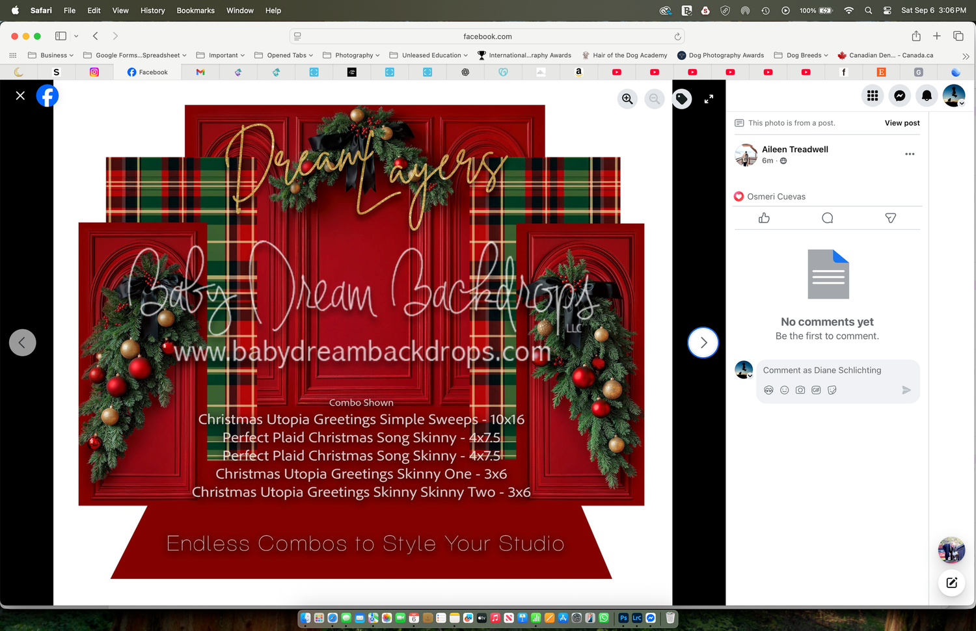This screenshot has height=631, width=976.
Task: Open Aileen Treadwell's profile
Action: (795, 150)
